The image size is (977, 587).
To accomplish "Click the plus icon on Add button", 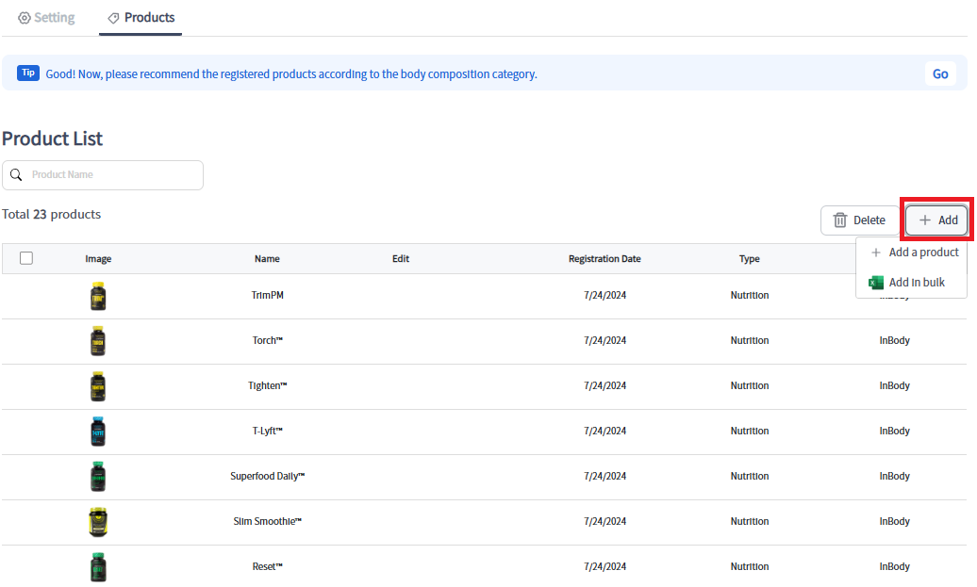I will tap(924, 220).
